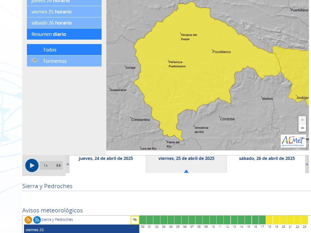The height and width of the screenshot is (233, 311).
Task: Open the Sierra y Pedroches link
Action: (x=57, y=220)
